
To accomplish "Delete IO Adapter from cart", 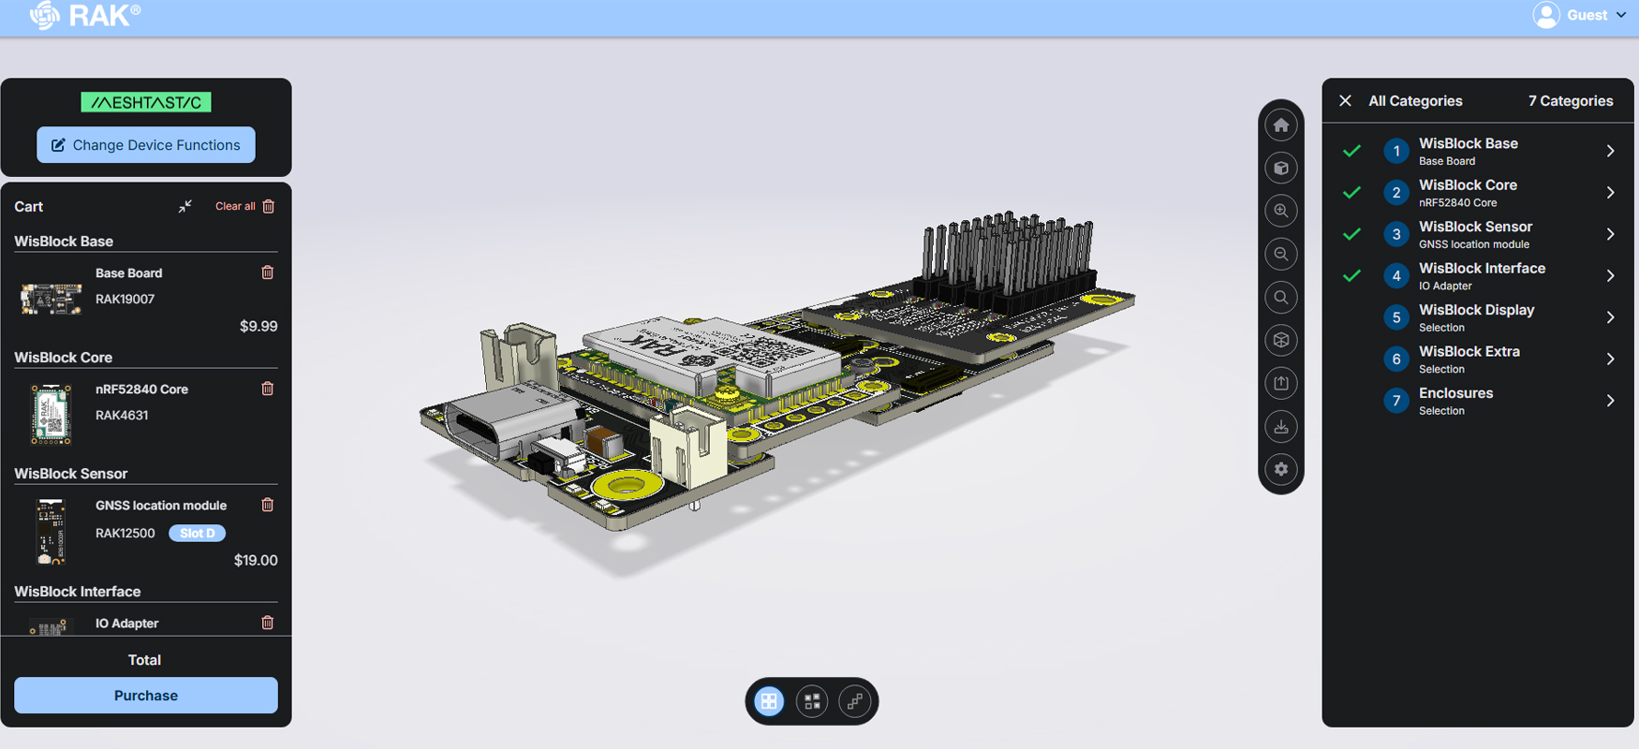I will coord(268,623).
